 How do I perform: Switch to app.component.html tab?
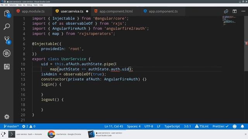pyautogui.click(x=115, y=11)
